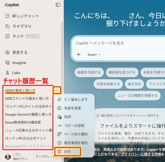Select ページ内で要約 menu entry
This screenshot has height=162, width=165.
74,134
